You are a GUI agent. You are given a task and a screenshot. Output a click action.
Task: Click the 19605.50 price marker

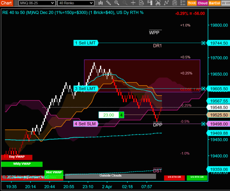point(219,89)
